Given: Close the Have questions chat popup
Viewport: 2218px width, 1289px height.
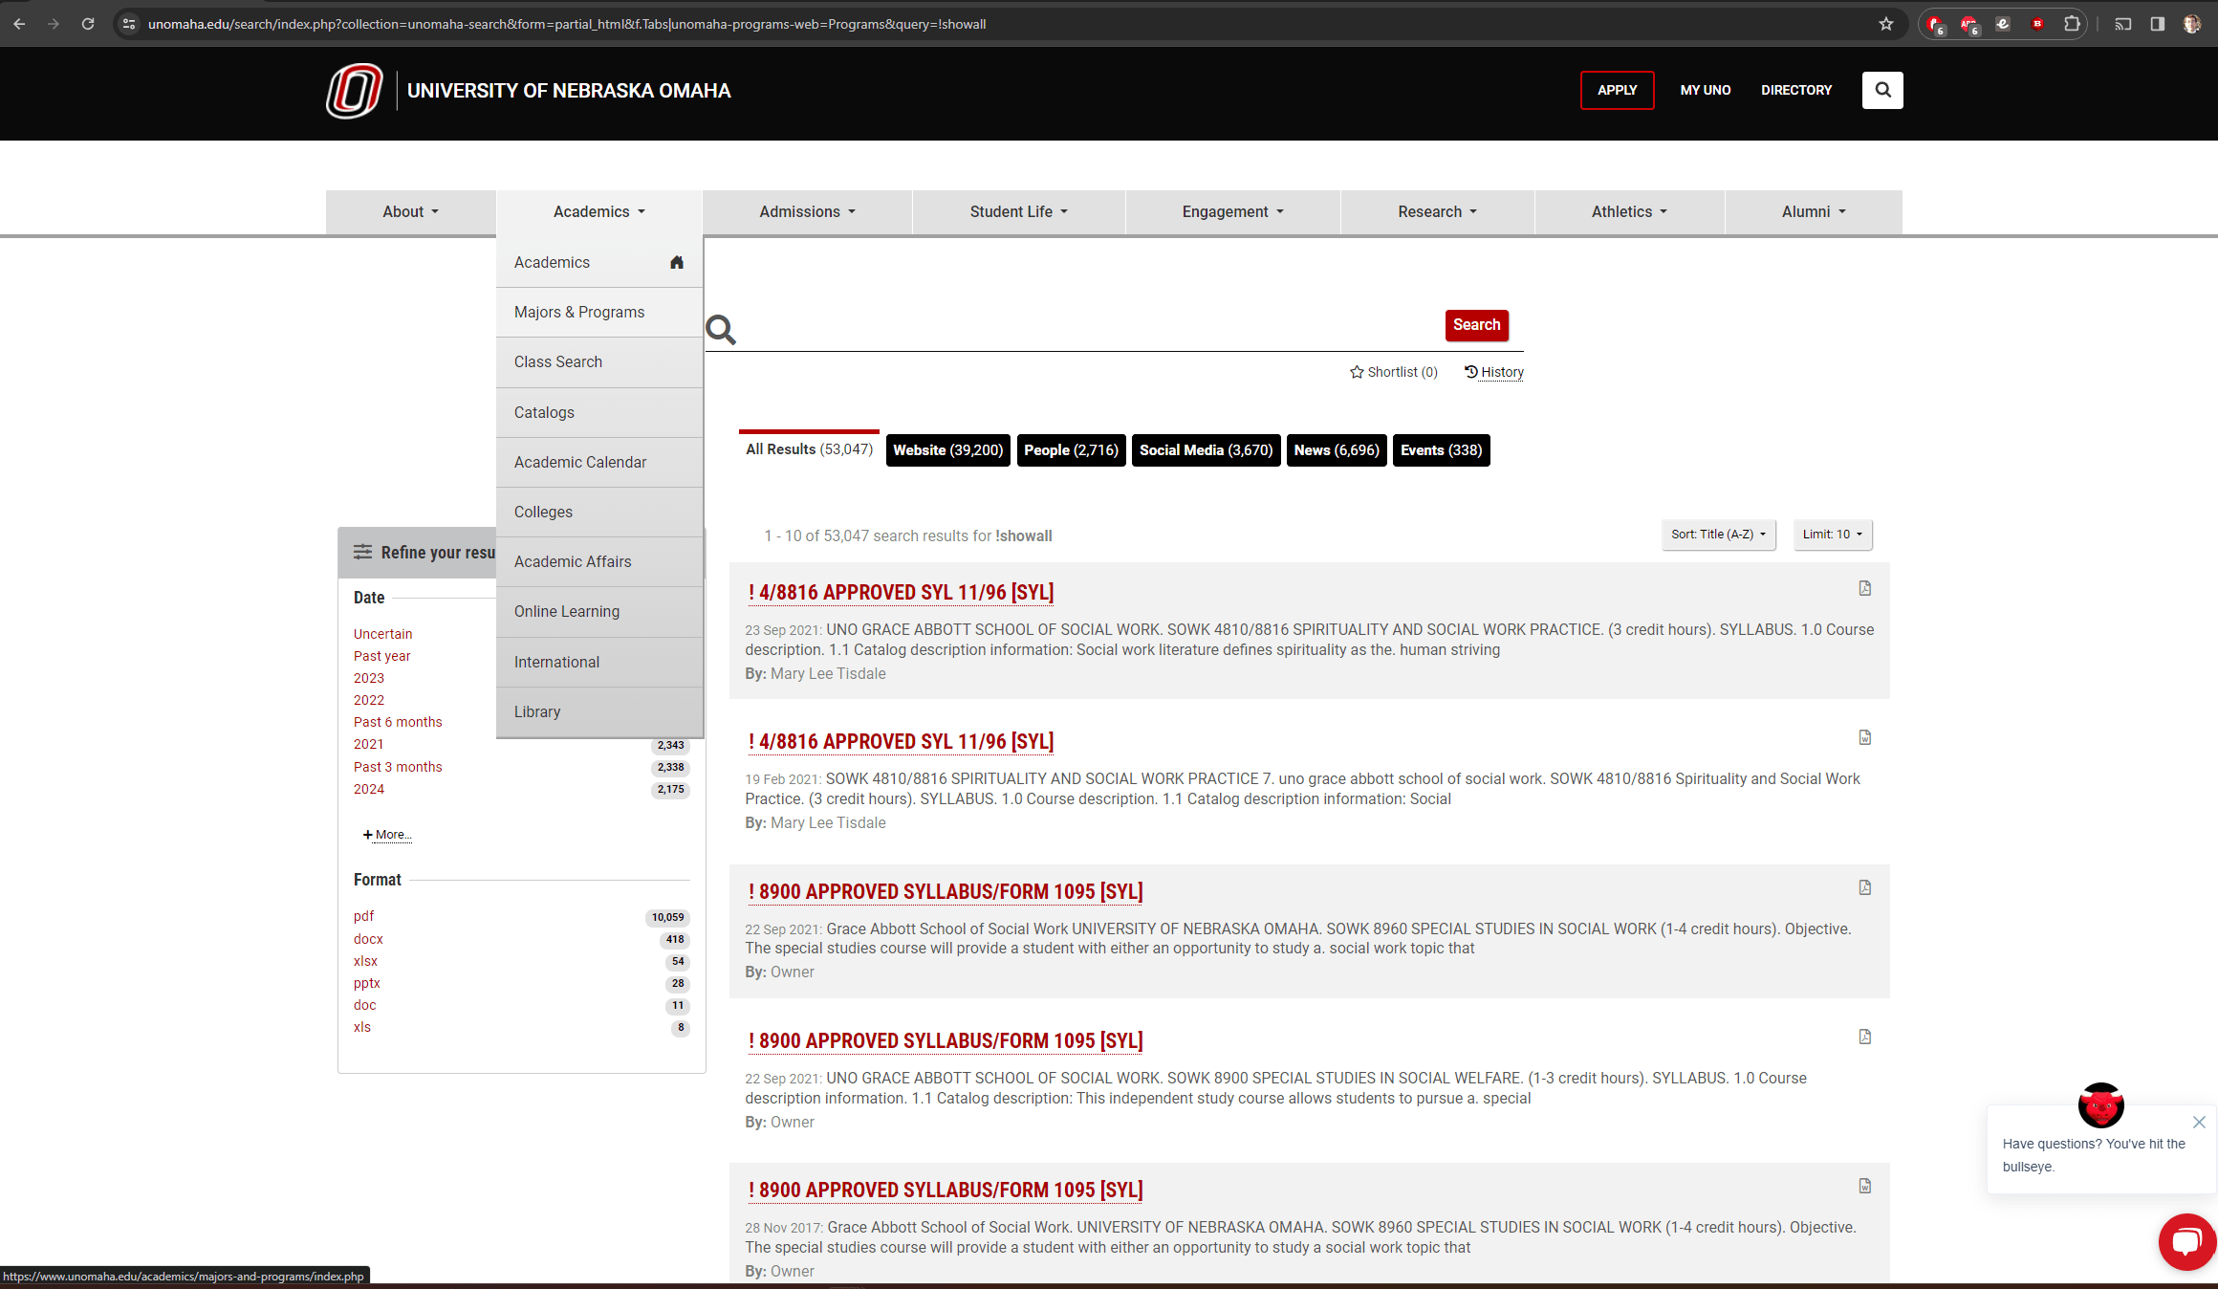Looking at the screenshot, I should pos(2199,1122).
